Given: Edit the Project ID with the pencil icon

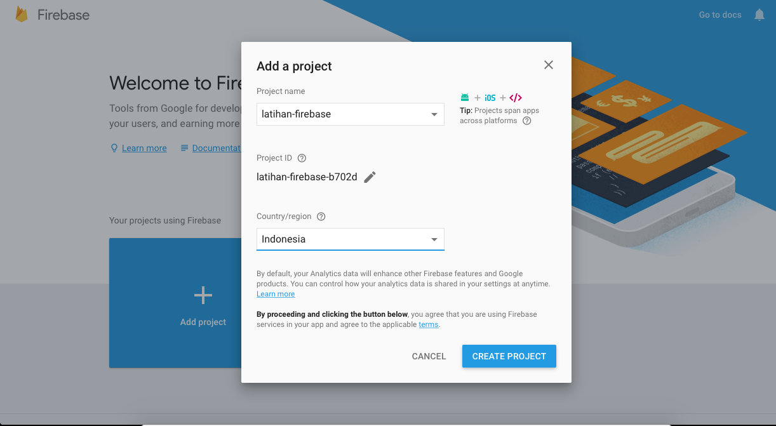Looking at the screenshot, I should (x=370, y=177).
